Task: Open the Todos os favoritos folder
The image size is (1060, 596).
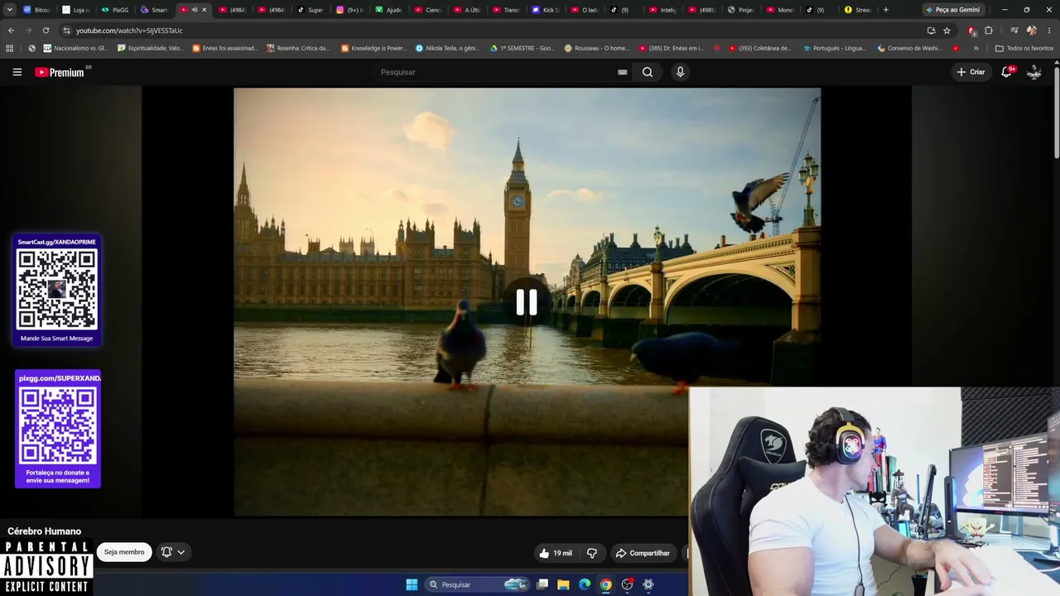Action: coord(1024,48)
